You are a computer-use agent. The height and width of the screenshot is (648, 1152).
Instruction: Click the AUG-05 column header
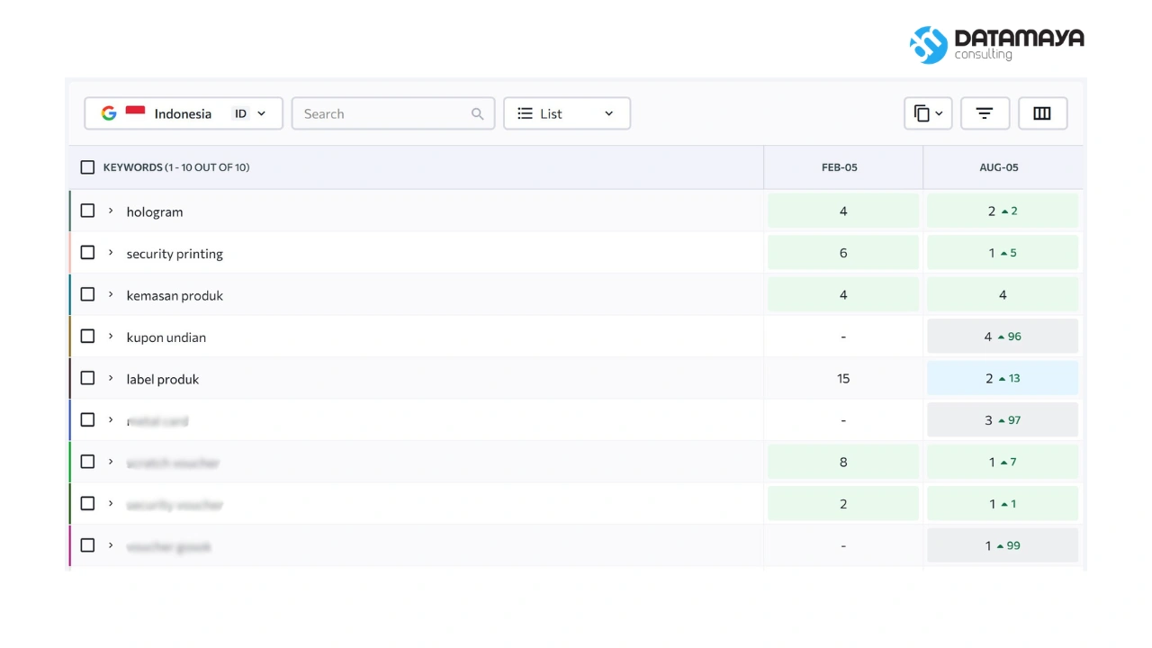(999, 167)
